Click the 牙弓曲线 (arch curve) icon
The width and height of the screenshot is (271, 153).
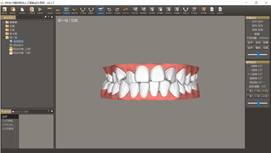click(x=83, y=10)
